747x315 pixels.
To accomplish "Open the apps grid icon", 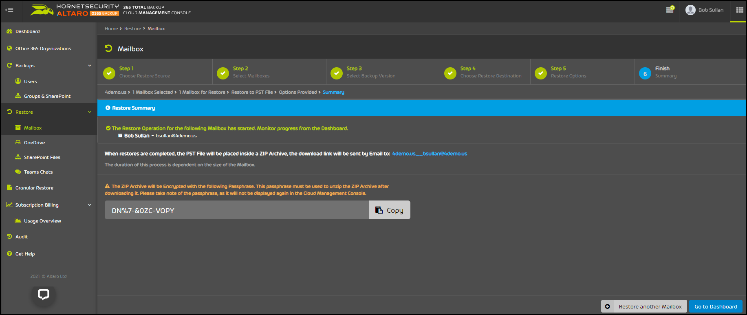I will pyautogui.click(x=740, y=10).
